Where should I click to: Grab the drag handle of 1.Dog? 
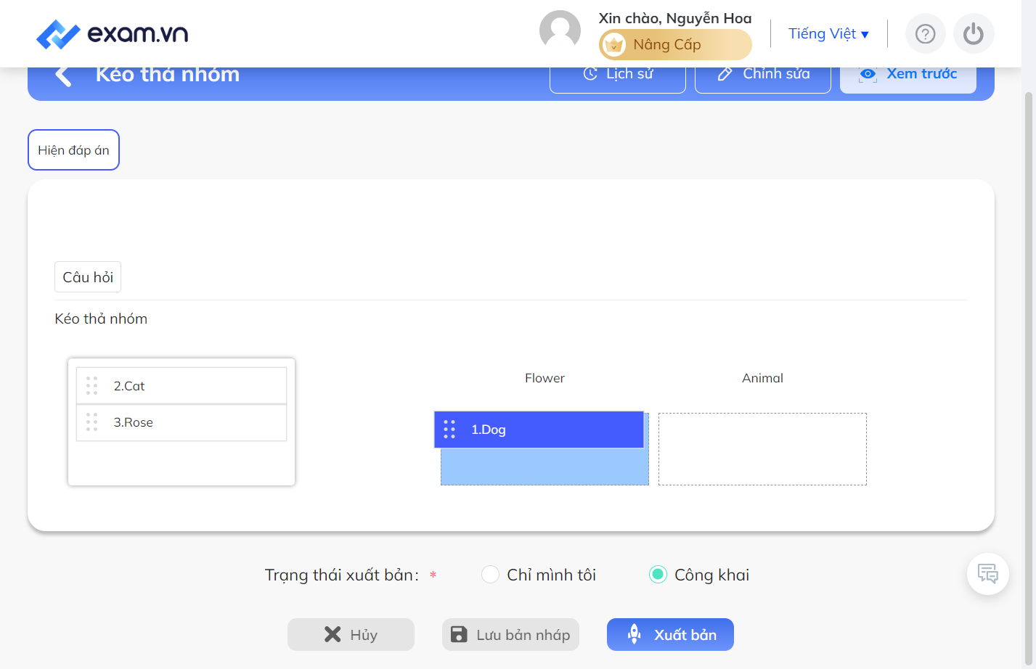click(x=449, y=430)
